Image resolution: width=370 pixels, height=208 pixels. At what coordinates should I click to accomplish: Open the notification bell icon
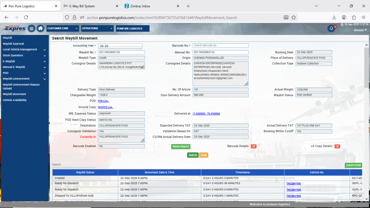click(331, 28)
